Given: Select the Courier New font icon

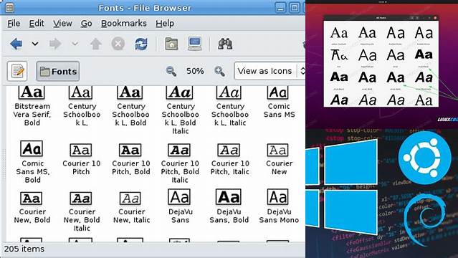Looking at the screenshot, I should [278, 150].
